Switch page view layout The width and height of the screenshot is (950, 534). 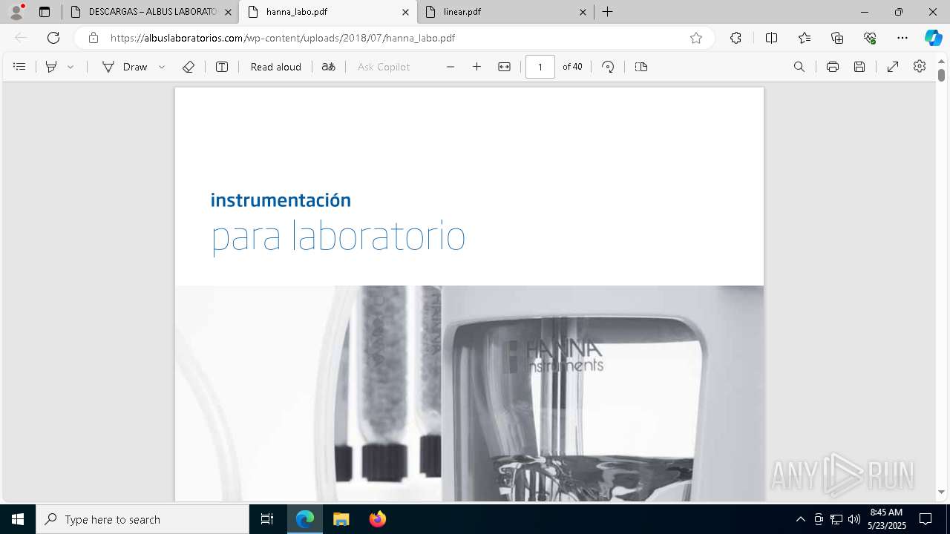[x=641, y=67]
